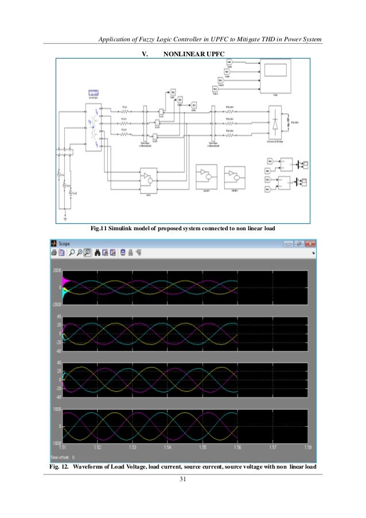The width and height of the screenshot is (366, 518).
Task: Click the Scope block in Simulink model
Action: 275,76
